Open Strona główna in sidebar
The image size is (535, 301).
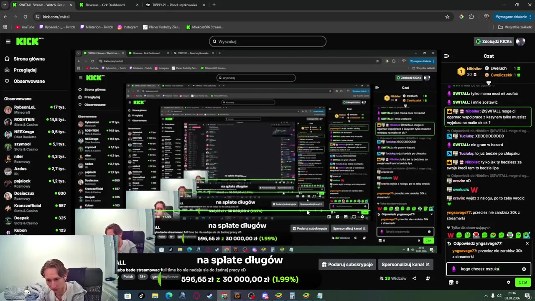coord(29,59)
